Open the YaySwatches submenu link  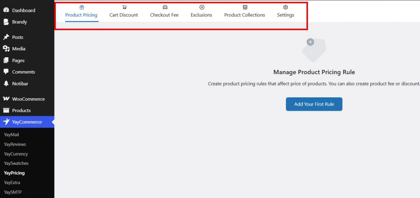coord(16,163)
